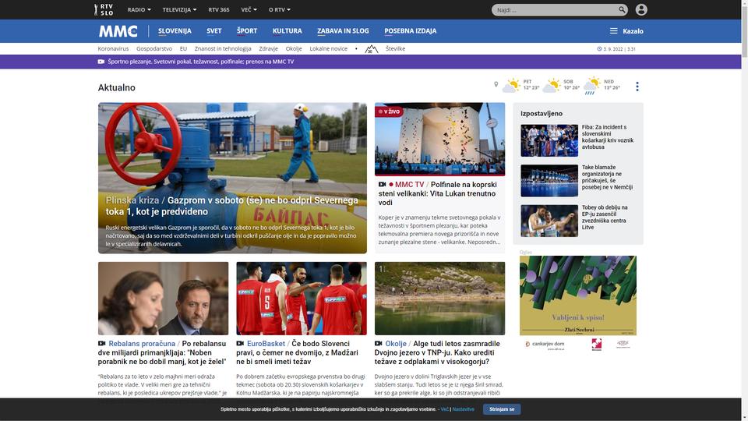Click camera icon beside Rebalans proračuna
This screenshot has height=421, width=748.
[101, 343]
